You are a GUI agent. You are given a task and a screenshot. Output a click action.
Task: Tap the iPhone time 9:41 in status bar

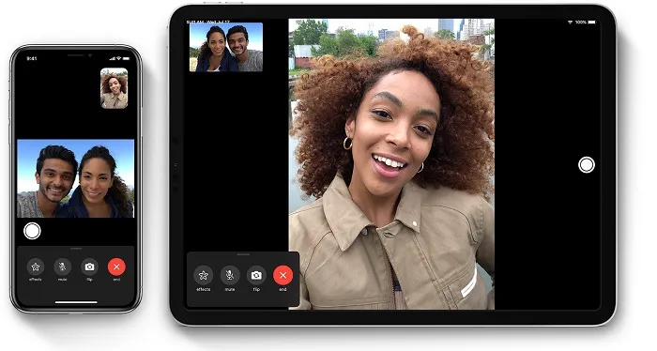(31, 58)
